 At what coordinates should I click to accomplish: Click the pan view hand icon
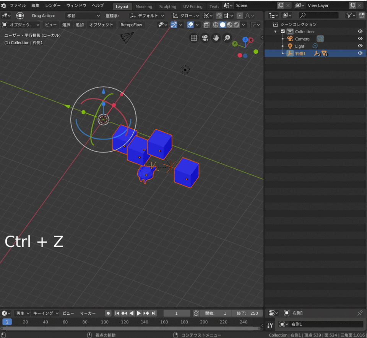(216, 37)
